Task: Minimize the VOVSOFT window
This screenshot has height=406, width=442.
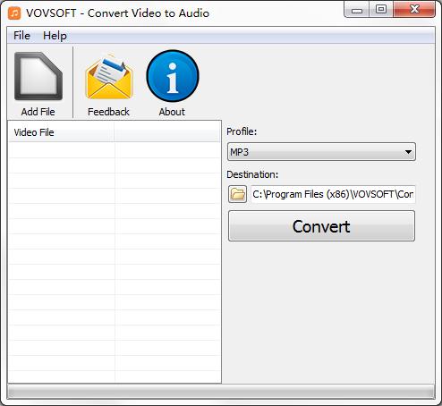Action: (x=357, y=10)
